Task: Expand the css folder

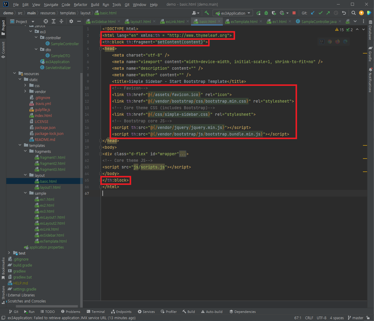Action: pos(25,85)
